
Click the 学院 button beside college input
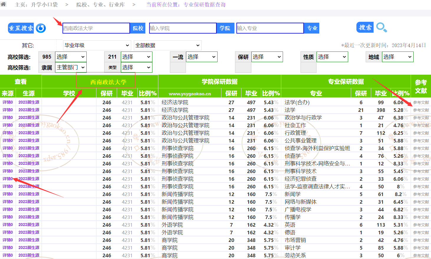[x=225, y=28]
